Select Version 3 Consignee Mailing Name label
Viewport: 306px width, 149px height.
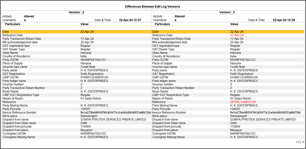pyautogui.click(x=169, y=137)
